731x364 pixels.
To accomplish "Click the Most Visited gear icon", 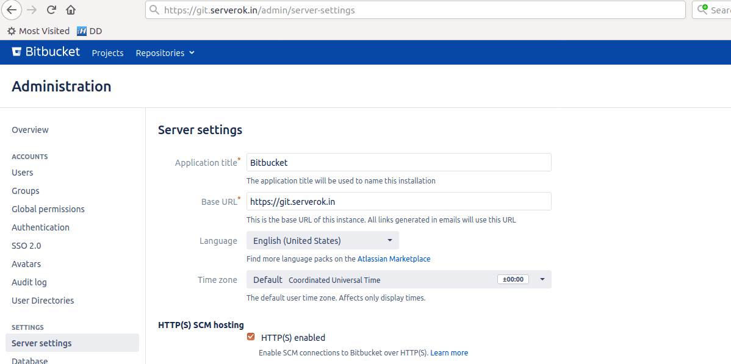I will 10,30.
